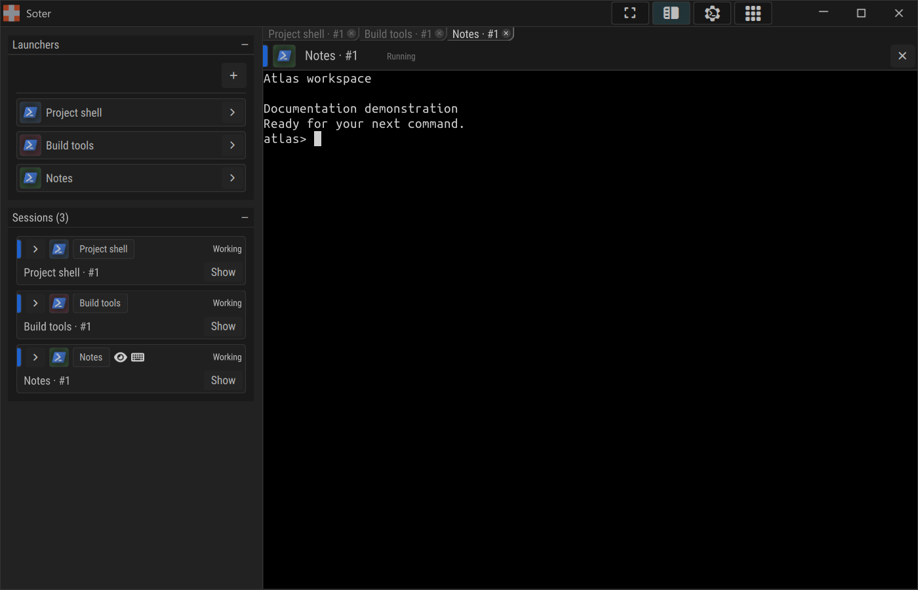The width and height of the screenshot is (918, 590).
Task: Show the Project shell · #1 session
Action: tap(223, 272)
